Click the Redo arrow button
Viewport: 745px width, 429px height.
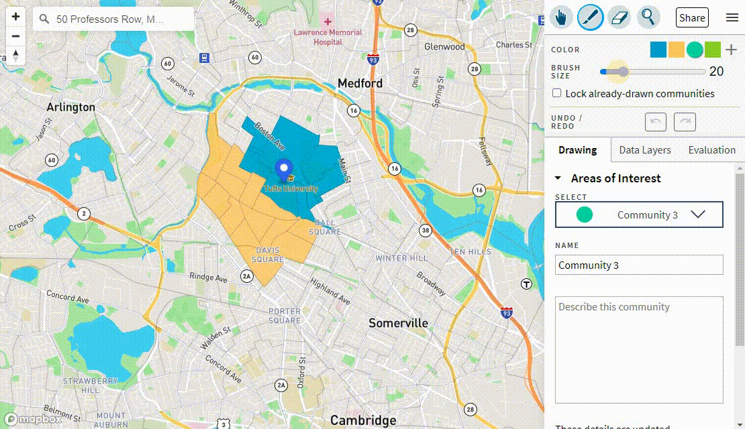[685, 122]
